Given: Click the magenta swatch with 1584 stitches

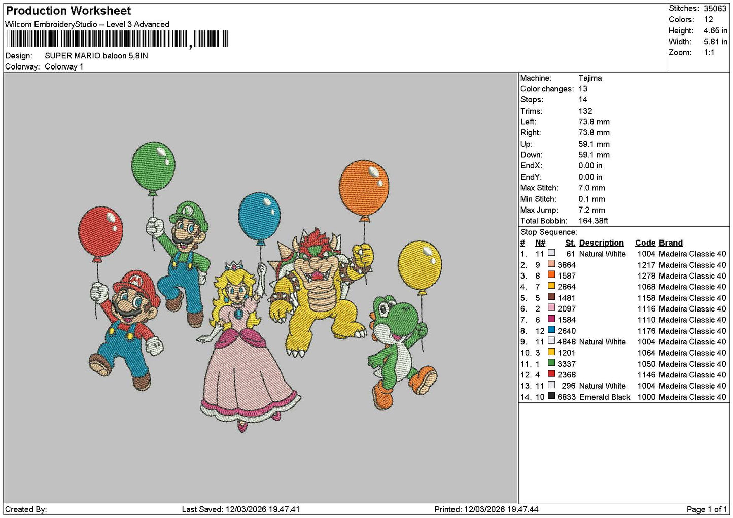Looking at the screenshot, I should point(551,319).
